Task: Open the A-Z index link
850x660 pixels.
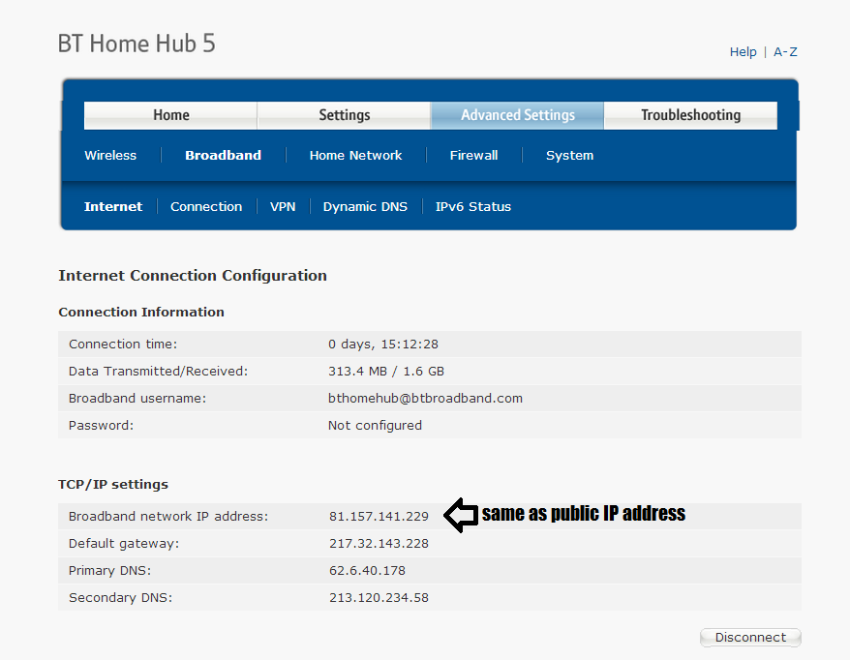Action: click(x=785, y=52)
